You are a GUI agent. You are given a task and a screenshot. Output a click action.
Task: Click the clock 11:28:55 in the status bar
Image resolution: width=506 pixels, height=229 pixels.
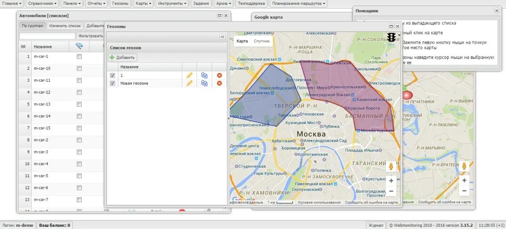492,225
